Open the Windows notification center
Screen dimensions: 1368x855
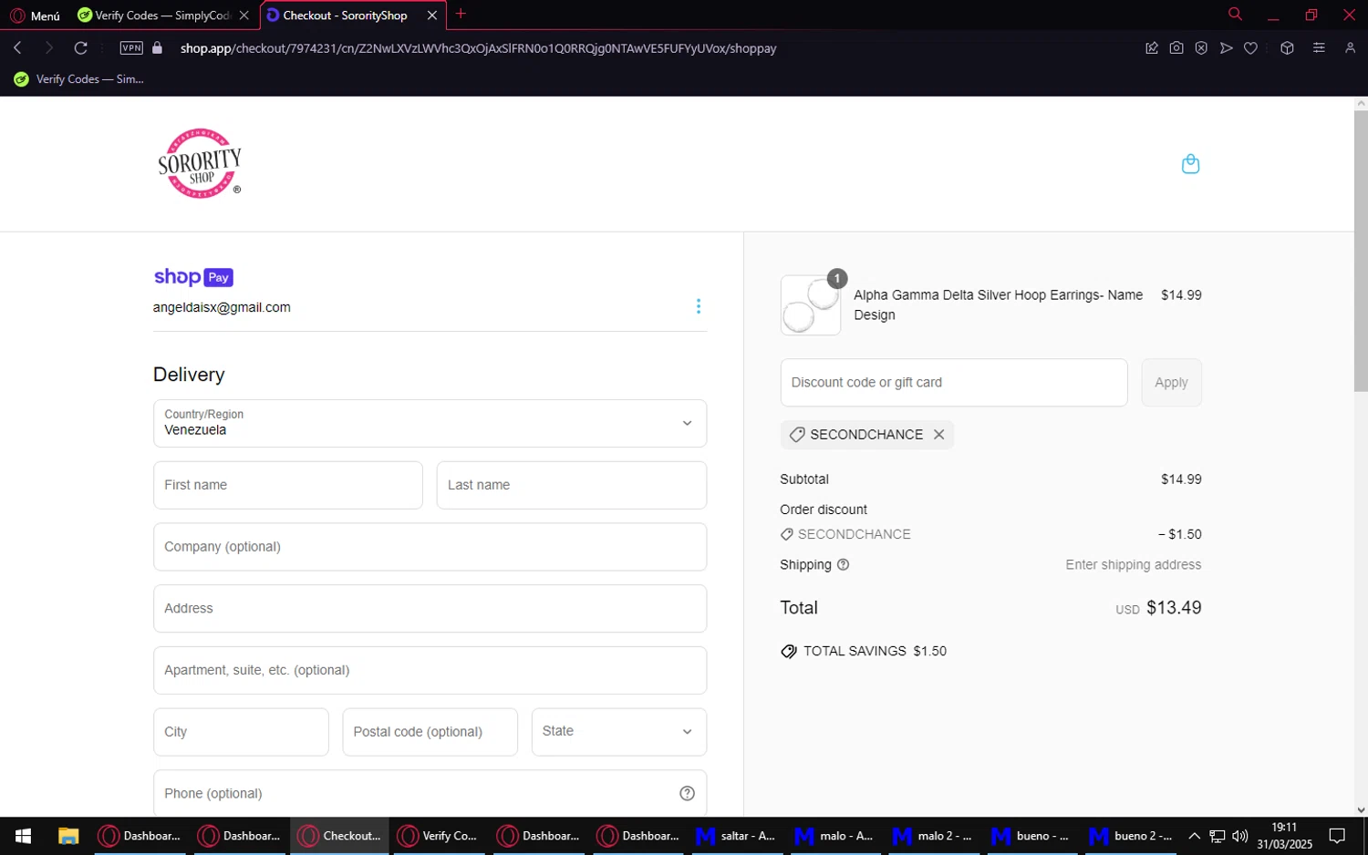coord(1337,836)
